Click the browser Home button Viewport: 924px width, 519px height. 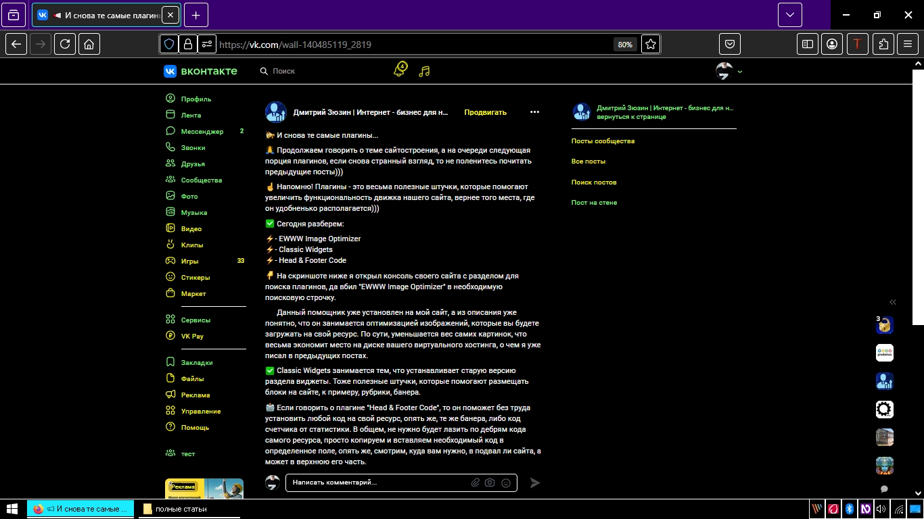coord(89,44)
